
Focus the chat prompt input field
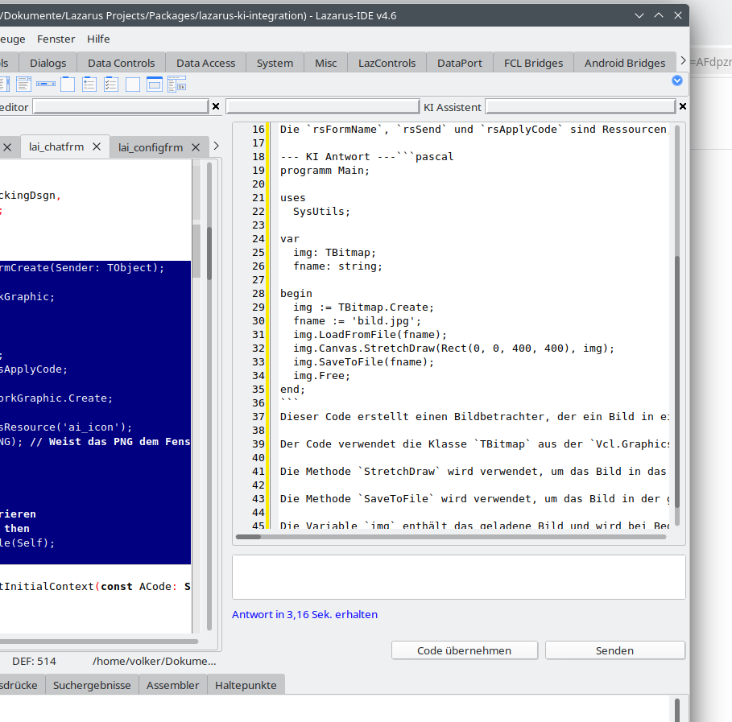(x=458, y=576)
